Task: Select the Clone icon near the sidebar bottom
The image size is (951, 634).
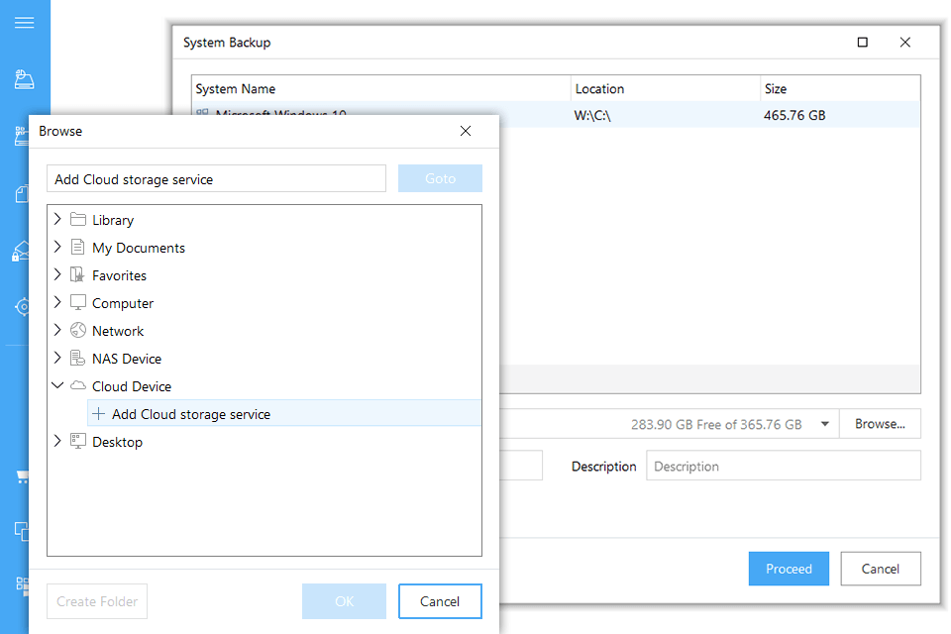Action: coord(22,531)
